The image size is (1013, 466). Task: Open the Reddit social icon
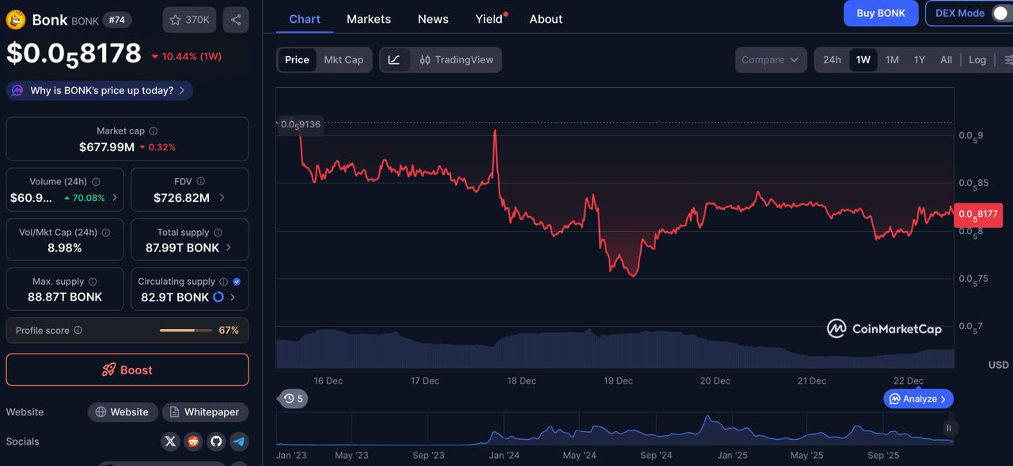[193, 441]
